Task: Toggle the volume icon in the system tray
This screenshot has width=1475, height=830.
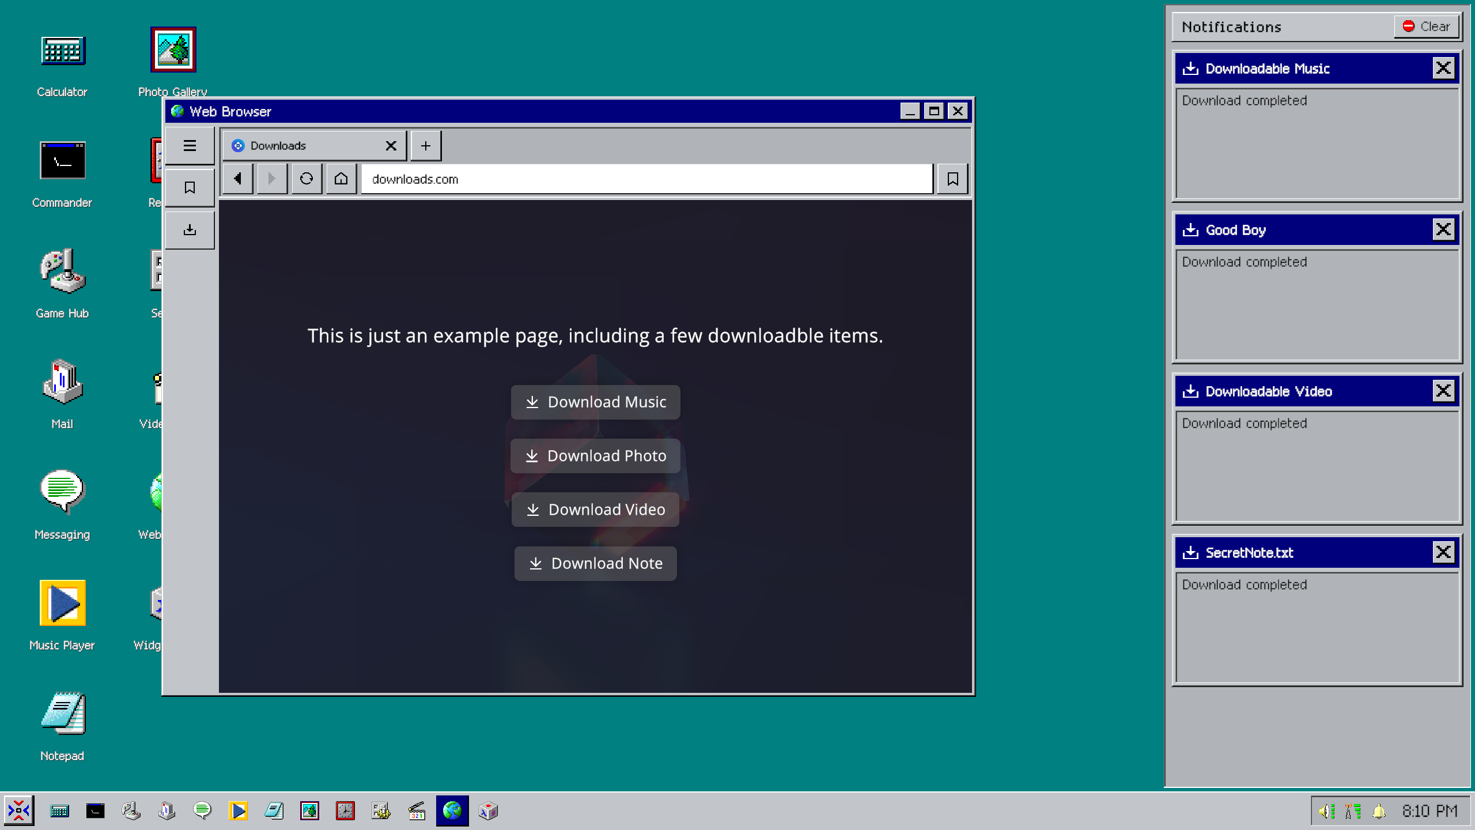Action: tap(1326, 811)
